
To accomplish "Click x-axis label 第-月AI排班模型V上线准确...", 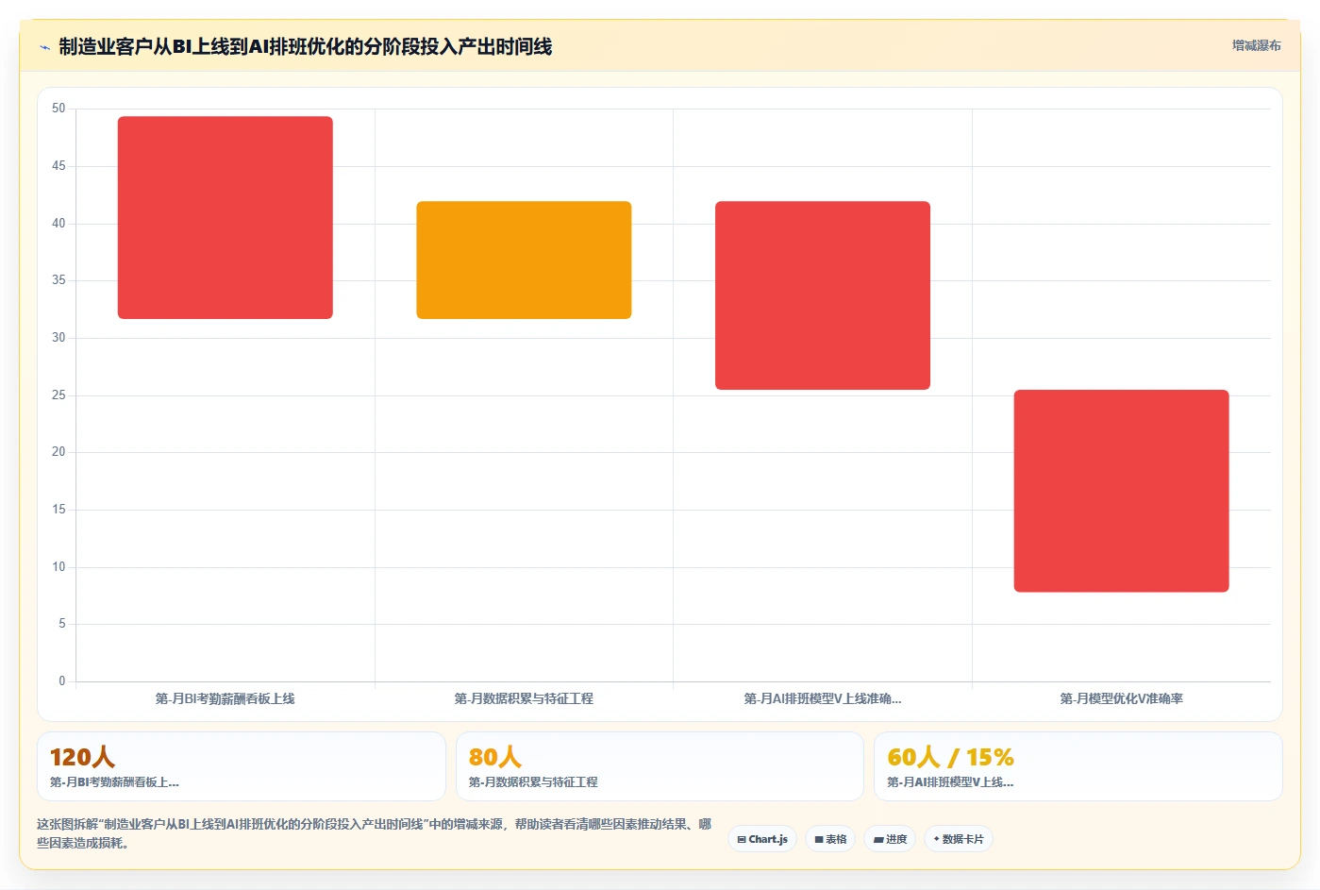I will point(823,698).
